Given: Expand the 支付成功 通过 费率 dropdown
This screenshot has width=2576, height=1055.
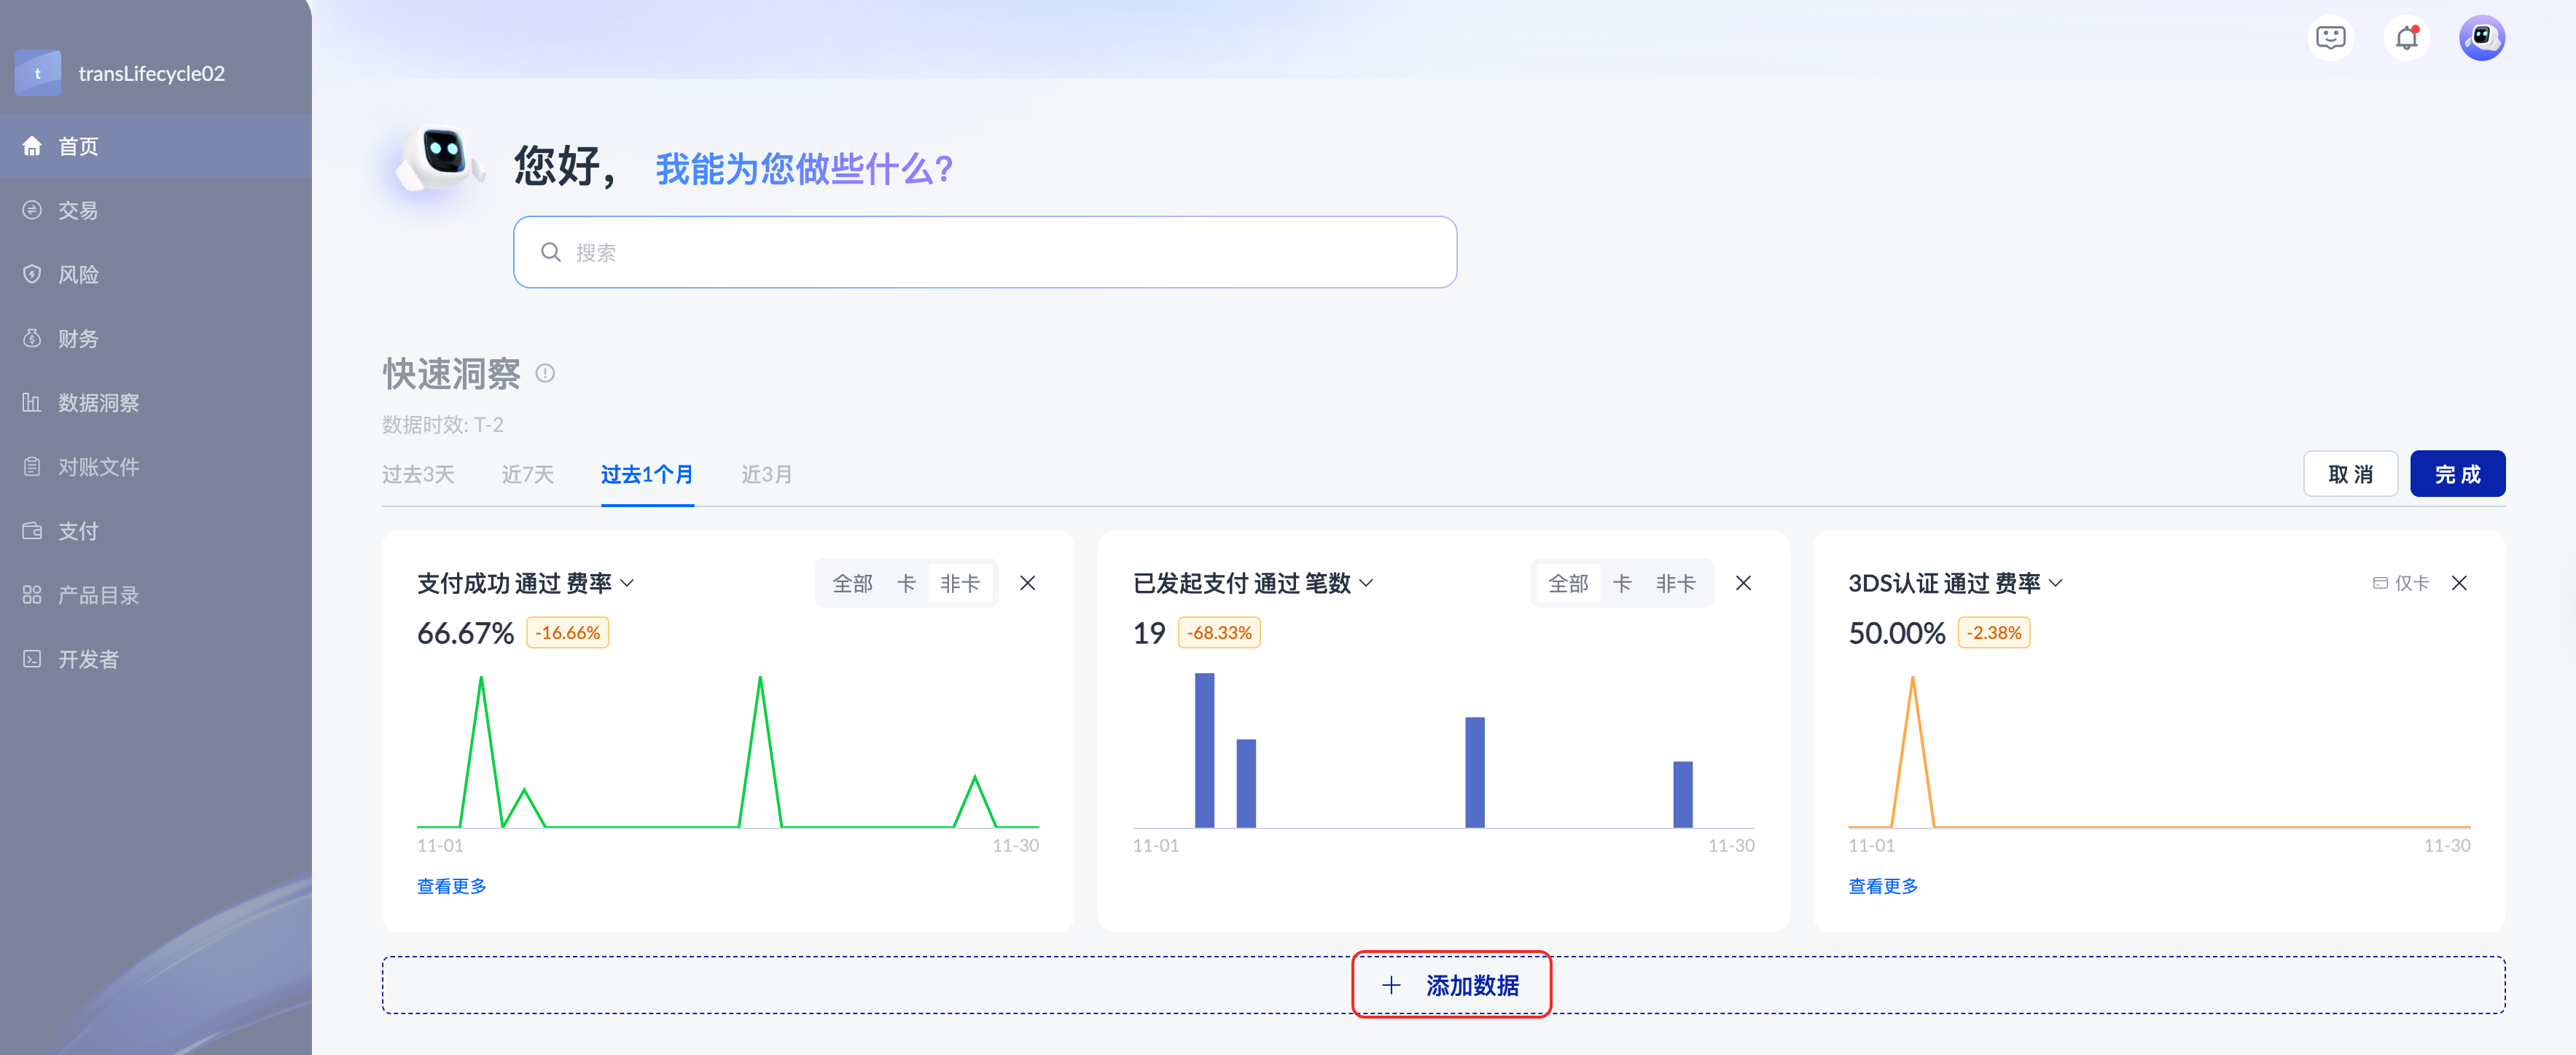Looking at the screenshot, I should 627,583.
